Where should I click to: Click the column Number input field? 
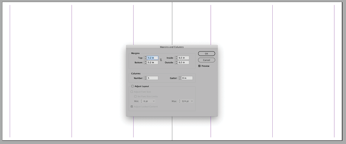[x=153, y=78]
